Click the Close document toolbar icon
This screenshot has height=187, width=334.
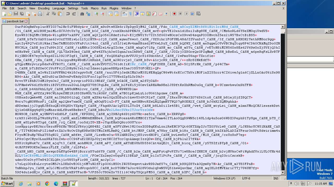pos(28,14)
